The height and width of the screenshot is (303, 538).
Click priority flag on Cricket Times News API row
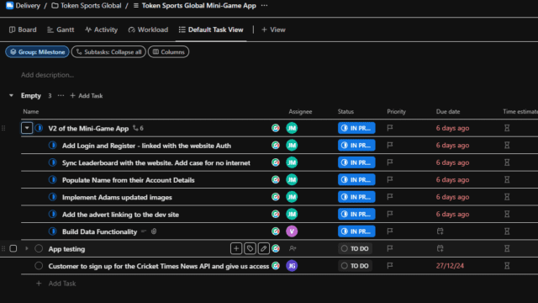click(390, 266)
